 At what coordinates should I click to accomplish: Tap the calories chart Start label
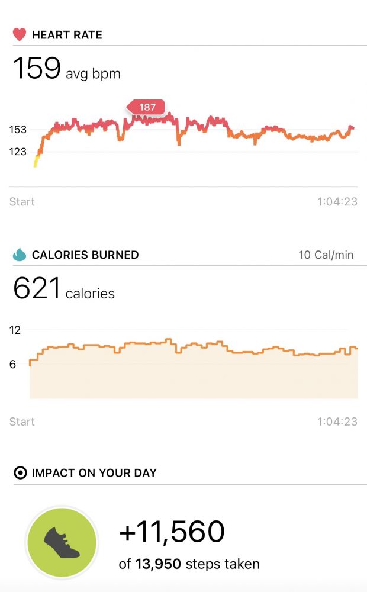(22, 422)
